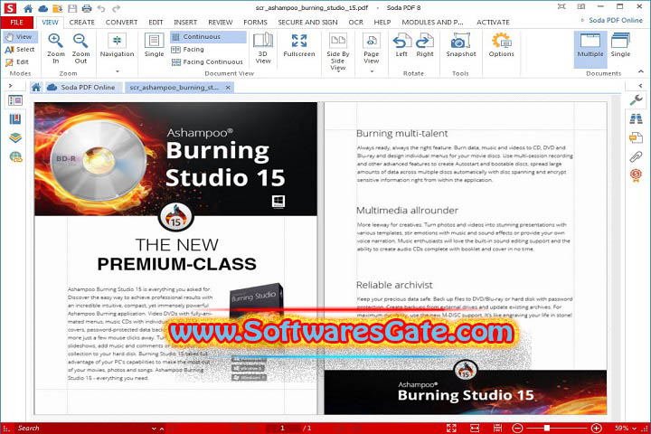Viewport: 651px width, 434px height.
Task: Click the search previous-result up arrow
Action: click(x=162, y=429)
